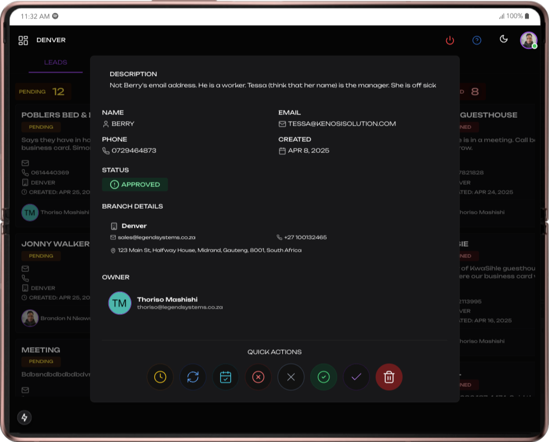Click the red power icon in header
Image resolution: width=549 pixels, height=442 pixels.
pos(449,40)
